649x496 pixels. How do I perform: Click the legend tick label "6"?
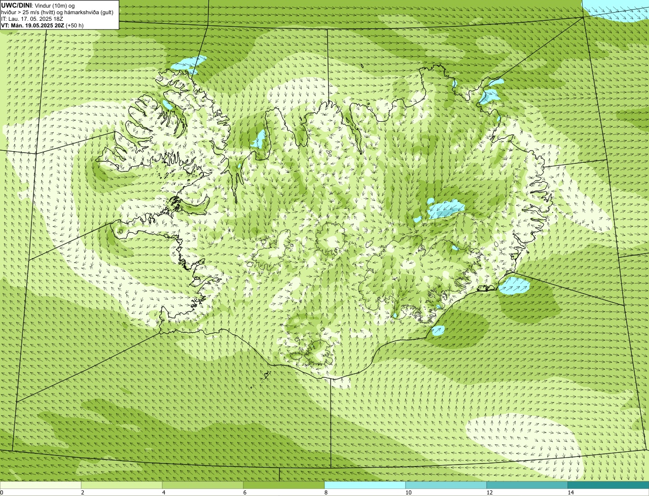pos(244,492)
